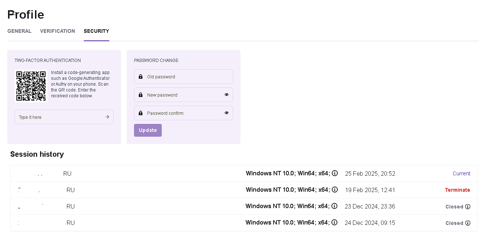Click info icon beside 25 Feb 2025 session
Image resolution: width=479 pixels, height=234 pixels.
click(x=335, y=173)
